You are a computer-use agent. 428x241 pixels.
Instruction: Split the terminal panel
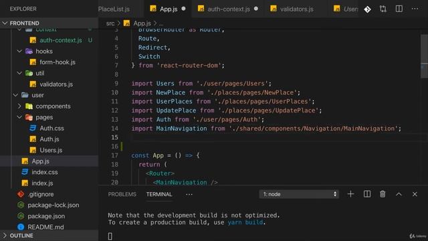pos(367,194)
